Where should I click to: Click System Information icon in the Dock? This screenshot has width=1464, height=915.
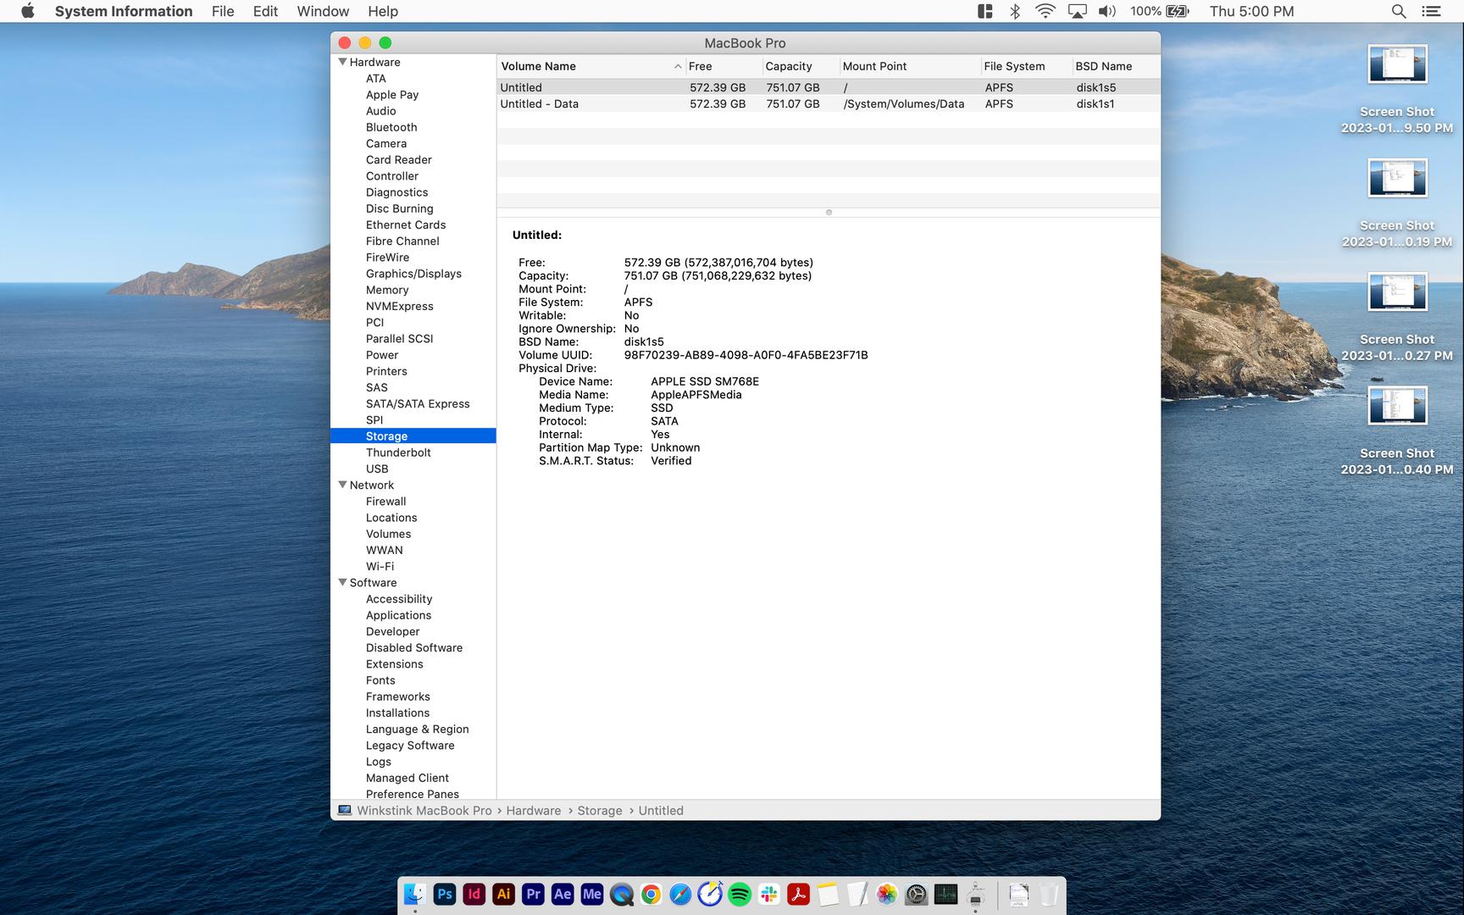pyautogui.click(x=975, y=894)
